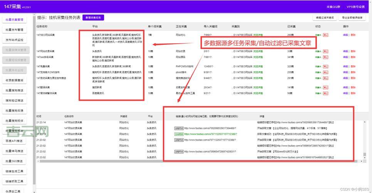Click task name 147seo排名采集
The width and height of the screenshot is (372, 193).
point(45,57)
